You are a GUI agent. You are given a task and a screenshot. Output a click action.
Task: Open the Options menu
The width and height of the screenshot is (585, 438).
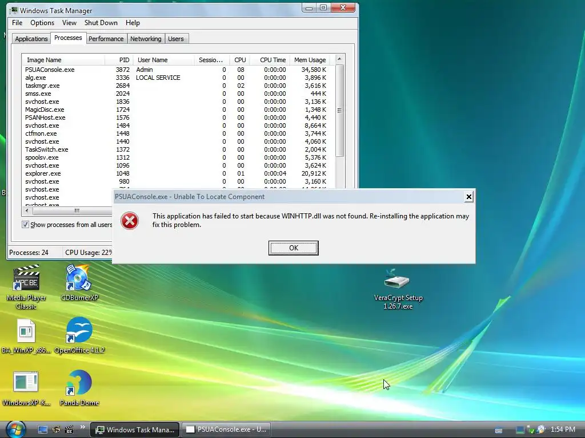tap(42, 23)
